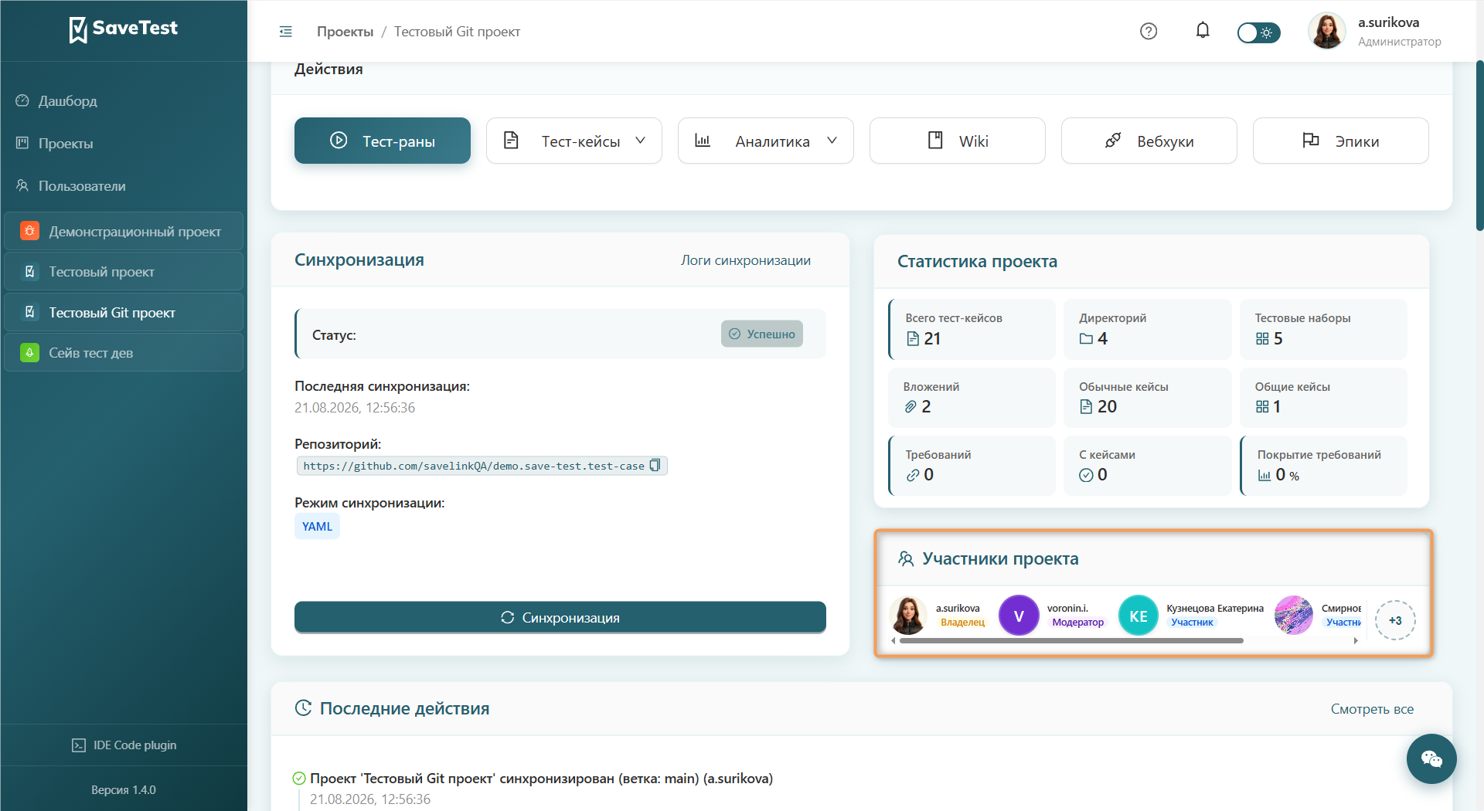Open Тест-раны button
Viewport: 1484px width, 811px height.
coord(383,141)
